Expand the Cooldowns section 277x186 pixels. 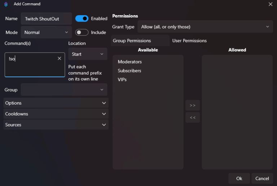56,114
